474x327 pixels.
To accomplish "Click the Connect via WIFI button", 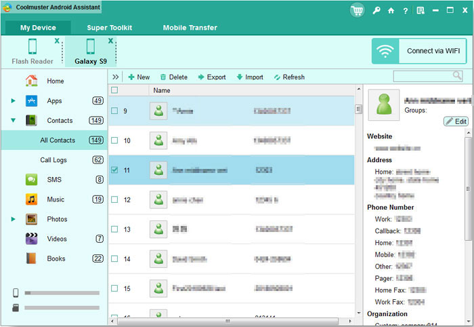I will tap(419, 51).
